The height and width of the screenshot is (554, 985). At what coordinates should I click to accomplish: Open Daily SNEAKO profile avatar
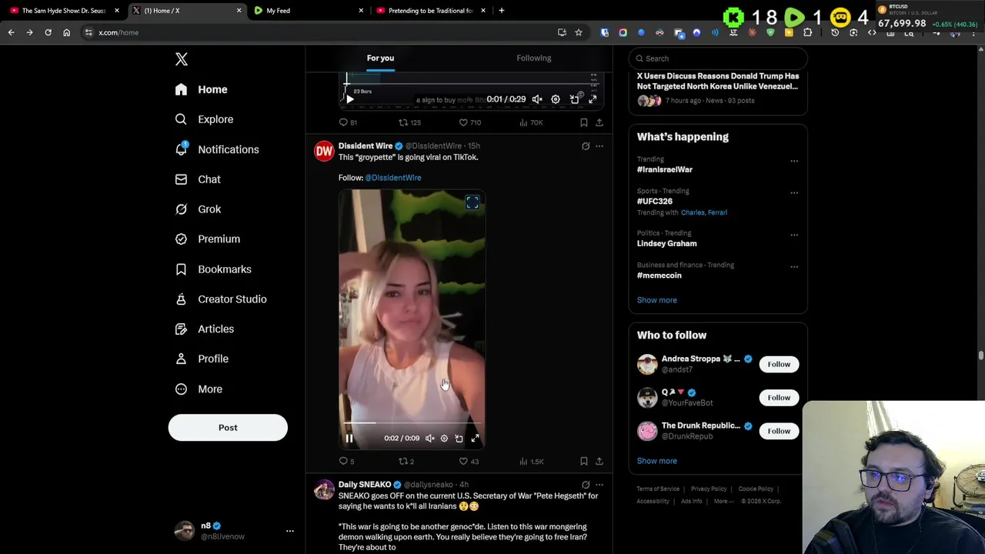point(324,489)
